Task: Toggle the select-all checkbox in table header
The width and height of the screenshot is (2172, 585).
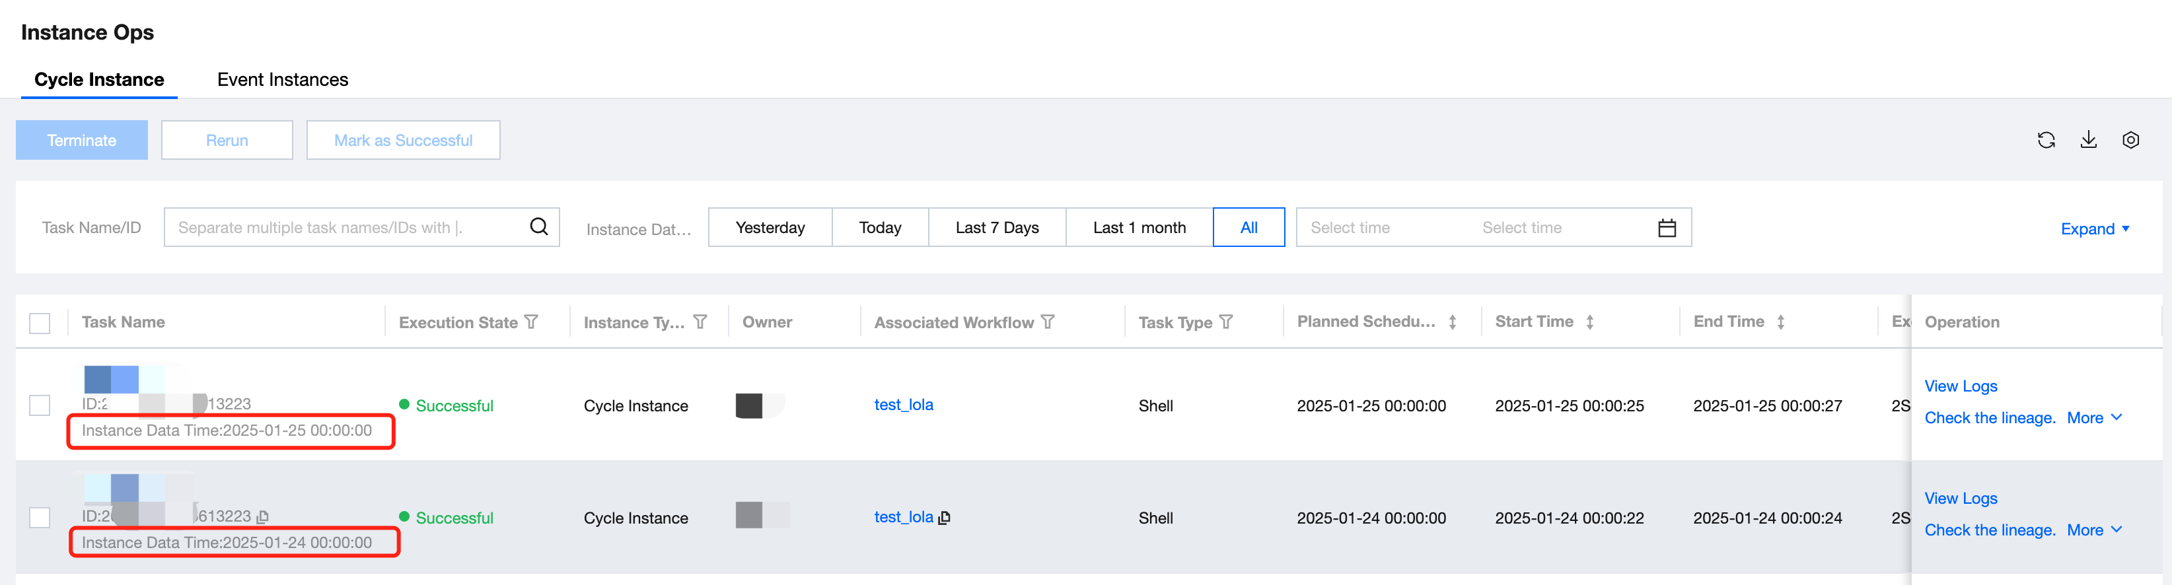Action: (40, 323)
